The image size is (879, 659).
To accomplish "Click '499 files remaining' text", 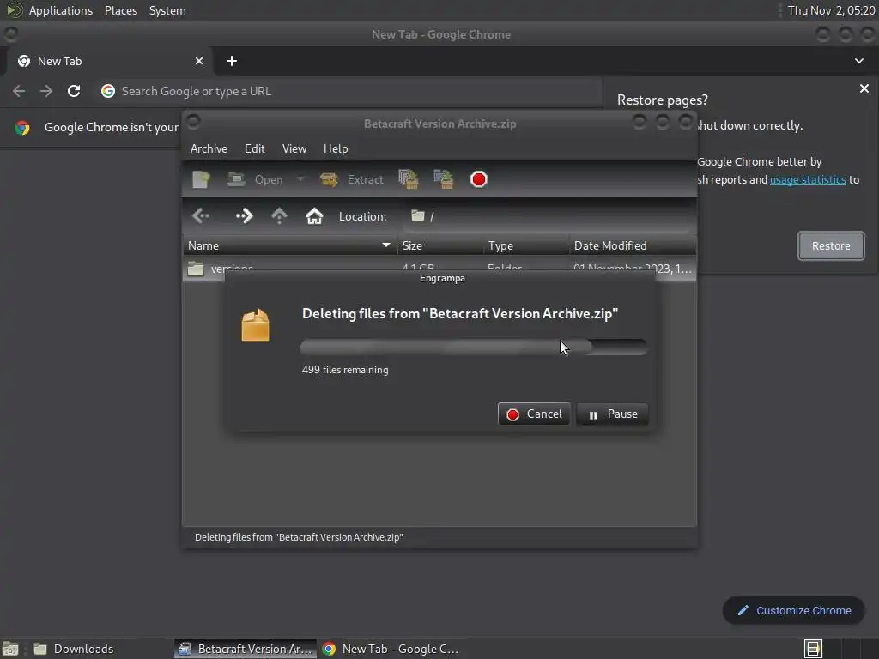I will coord(345,370).
